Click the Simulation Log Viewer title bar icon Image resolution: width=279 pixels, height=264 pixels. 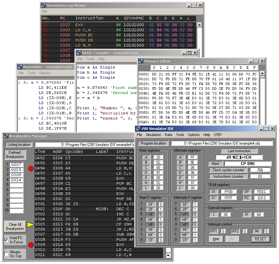coord(43,5)
